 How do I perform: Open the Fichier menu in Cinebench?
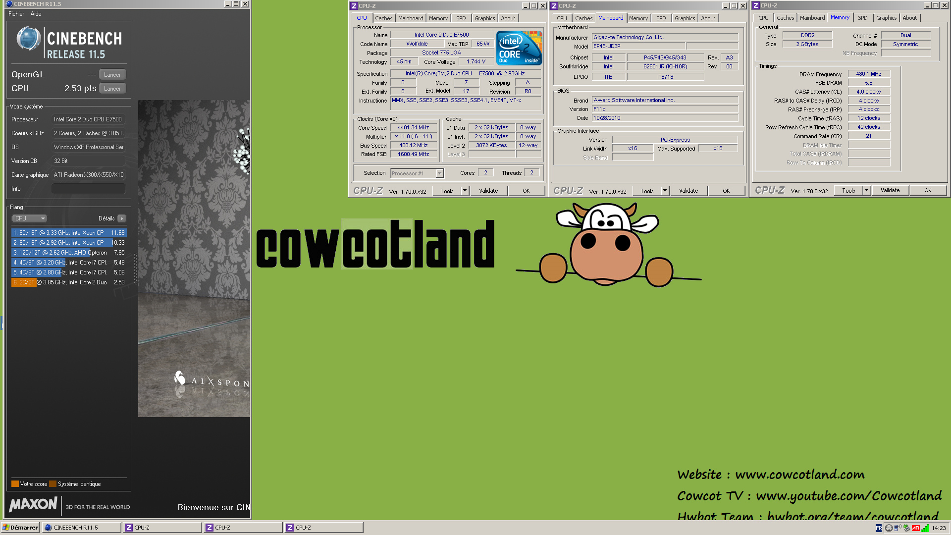pos(16,14)
